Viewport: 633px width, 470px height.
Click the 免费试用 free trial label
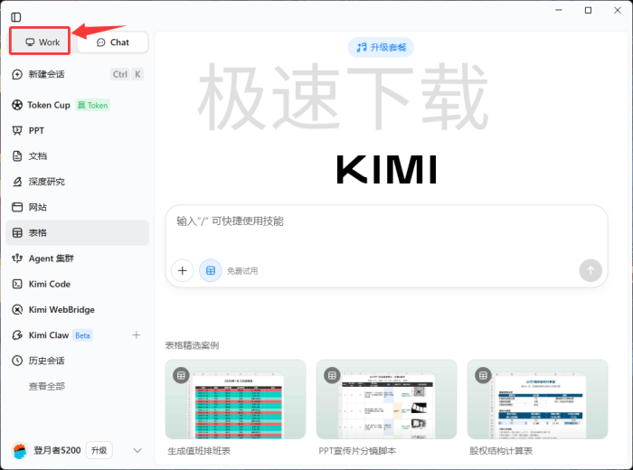click(242, 271)
